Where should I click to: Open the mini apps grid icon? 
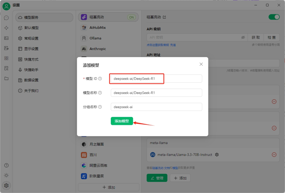click(6, 58)
